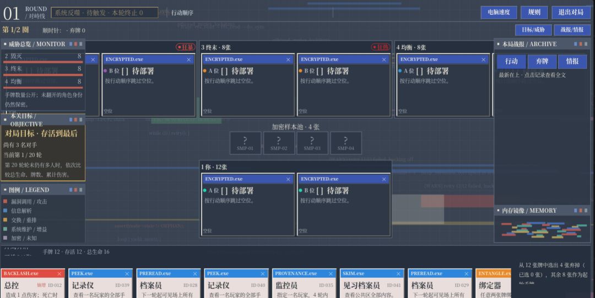Pick encrypted sample SMP-01
Viewport: 595px width, 298px height.
pyautogui.click(x=245, y=143)
